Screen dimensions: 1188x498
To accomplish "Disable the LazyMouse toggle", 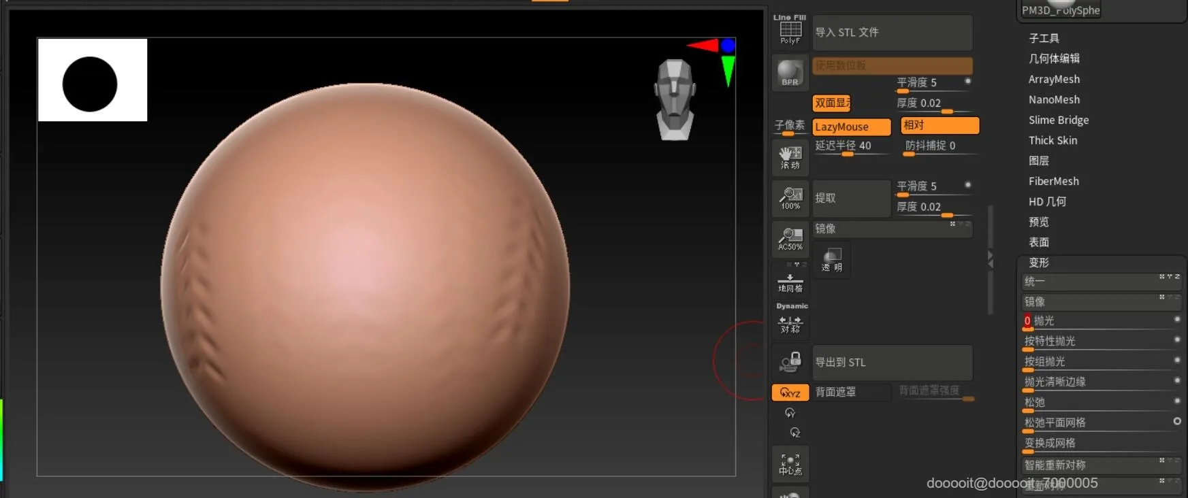I will (x=851, y=127).
